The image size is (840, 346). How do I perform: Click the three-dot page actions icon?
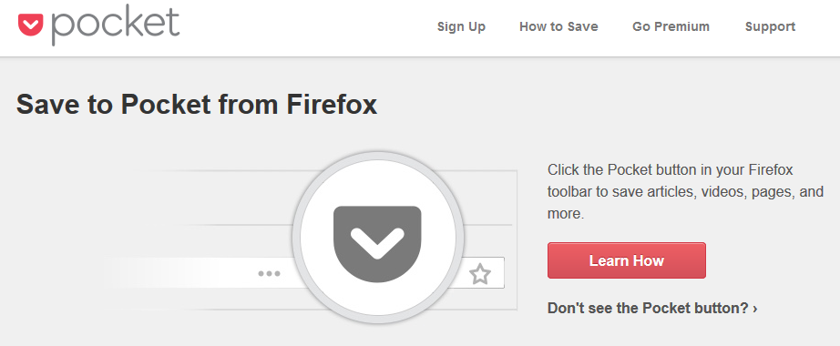click(269, 274)
